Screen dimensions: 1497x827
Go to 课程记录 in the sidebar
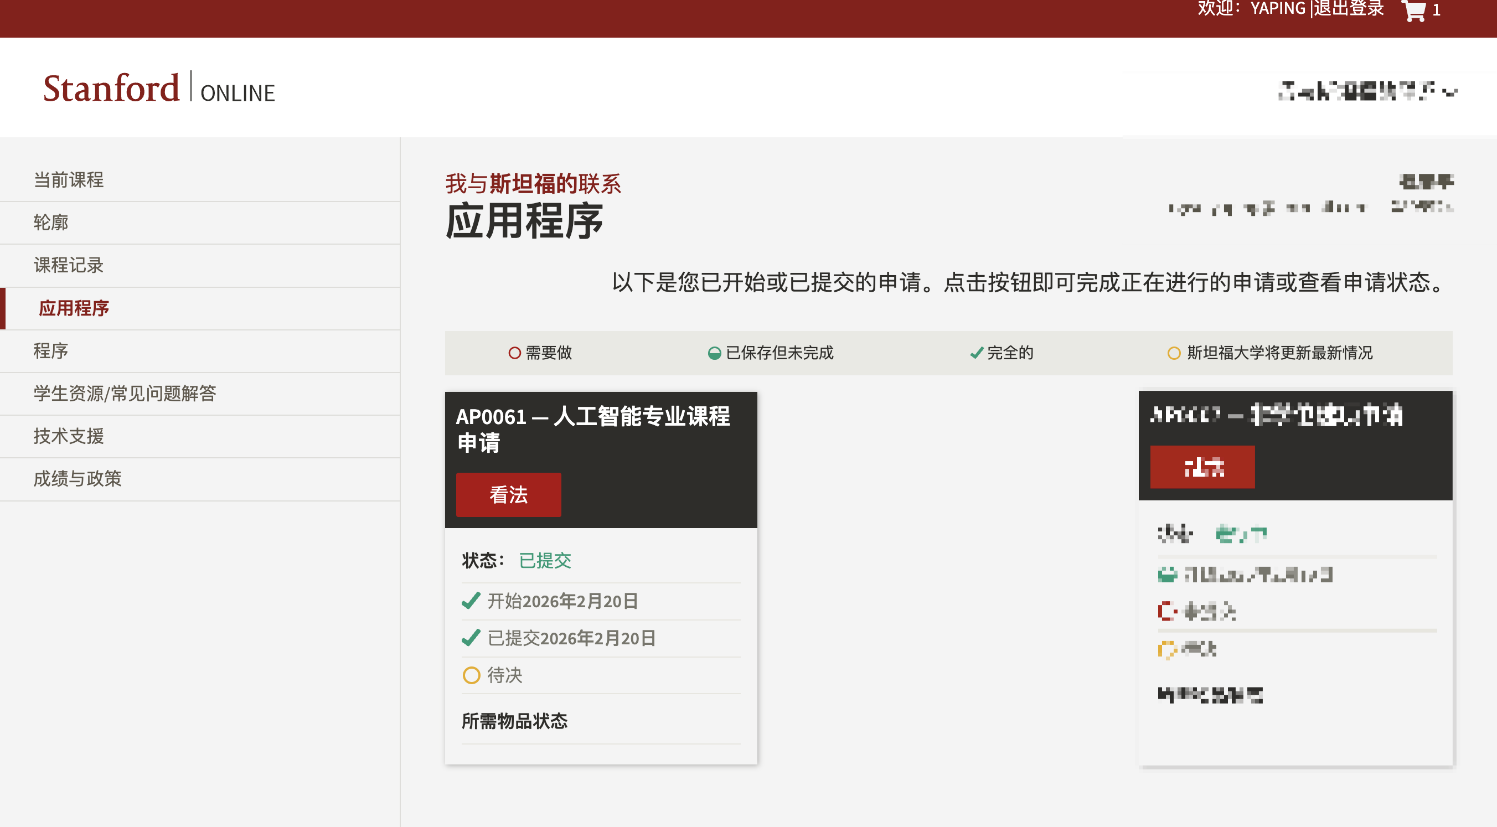(200, 266)
